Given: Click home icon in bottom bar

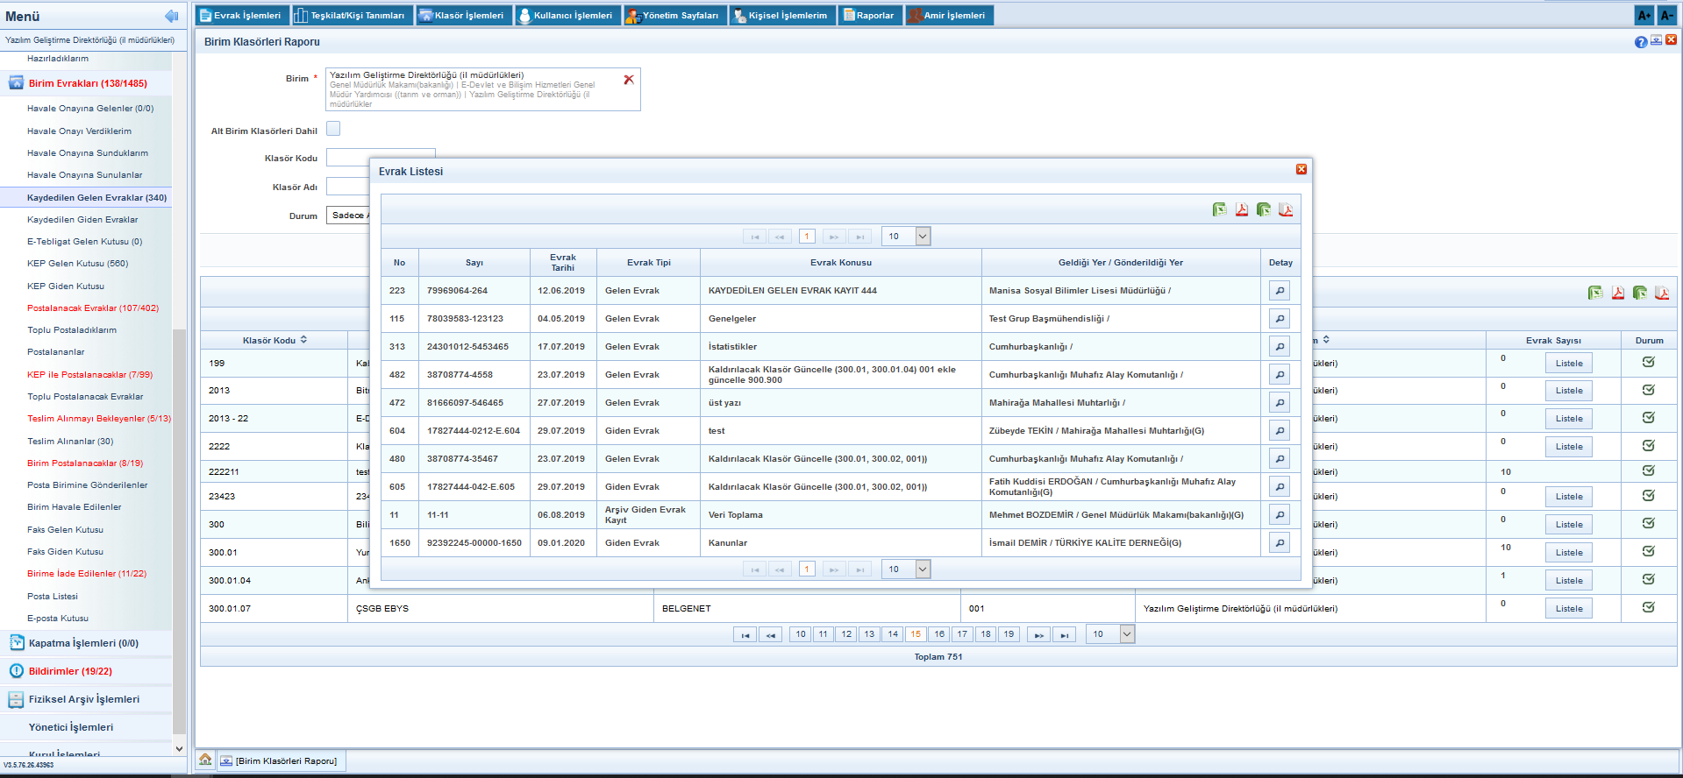Looking at the screenshot, I should point(205,760).
